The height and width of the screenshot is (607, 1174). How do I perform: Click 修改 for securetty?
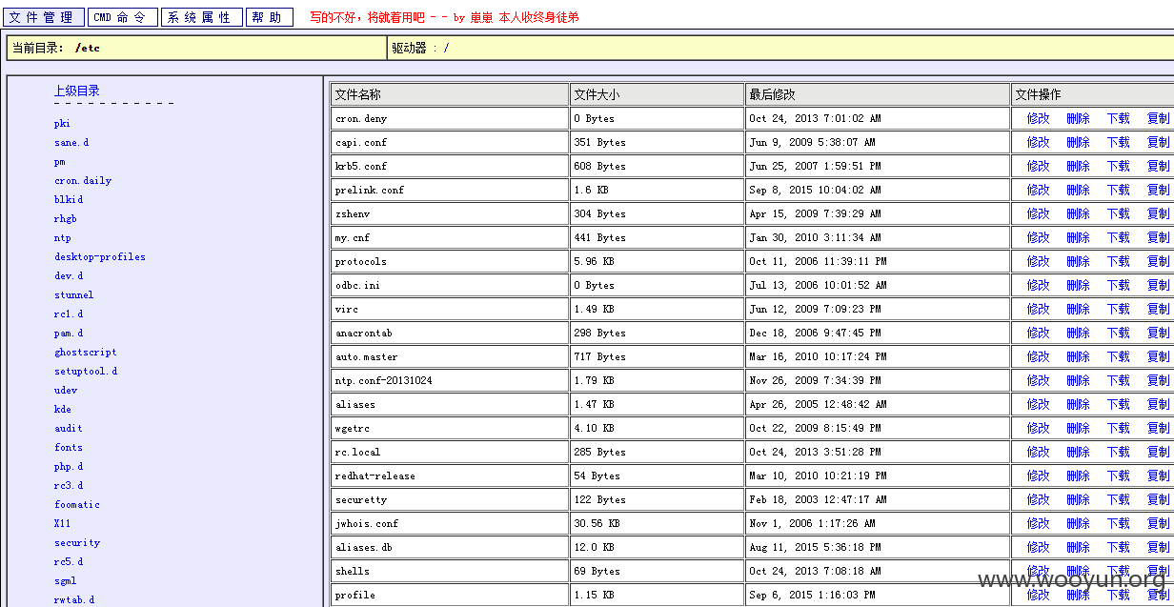(1038, 499)
